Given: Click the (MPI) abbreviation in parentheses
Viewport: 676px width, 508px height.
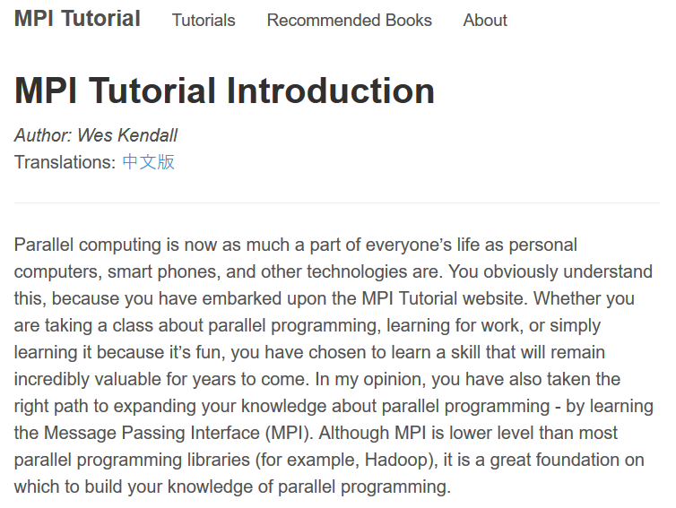Looking at the screenshot, I should coord(287,433).
